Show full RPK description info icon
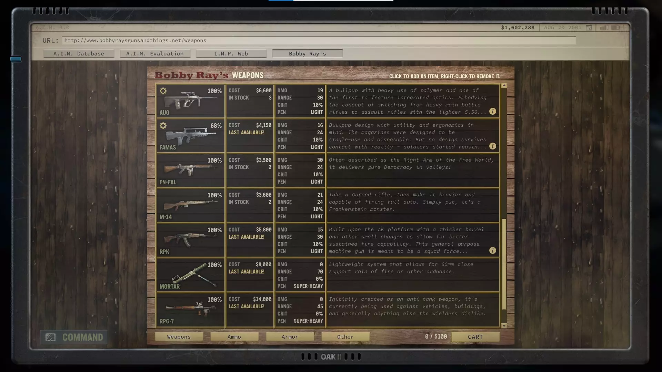Image resolution: width=662 pixels, height=372 pixels. pos(492,250)
